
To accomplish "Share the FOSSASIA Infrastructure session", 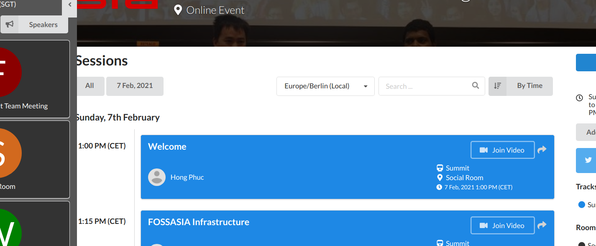I will point(542,225).
